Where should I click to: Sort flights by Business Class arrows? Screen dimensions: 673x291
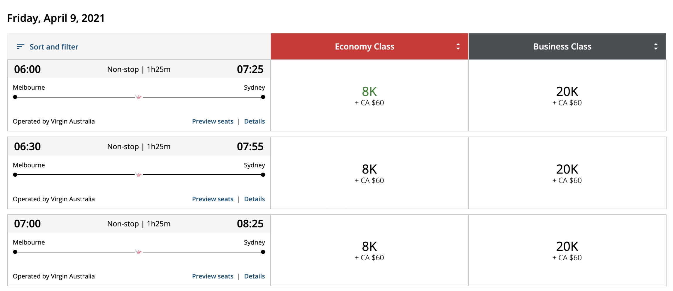656,47
